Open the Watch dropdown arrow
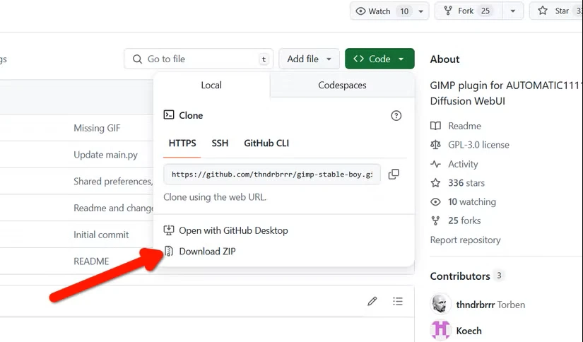583x342 pixels. 420,11
